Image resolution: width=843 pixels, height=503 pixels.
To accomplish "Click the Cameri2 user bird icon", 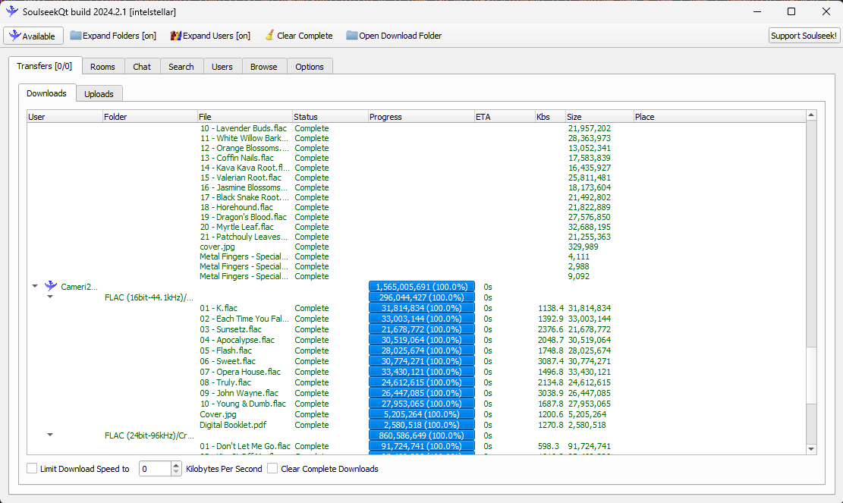I will [51, 286].
